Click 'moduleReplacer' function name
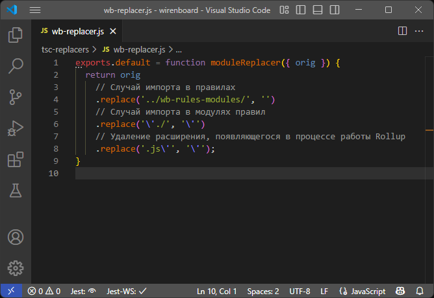Viewport: 434px width, 298px height. [246, 63]
